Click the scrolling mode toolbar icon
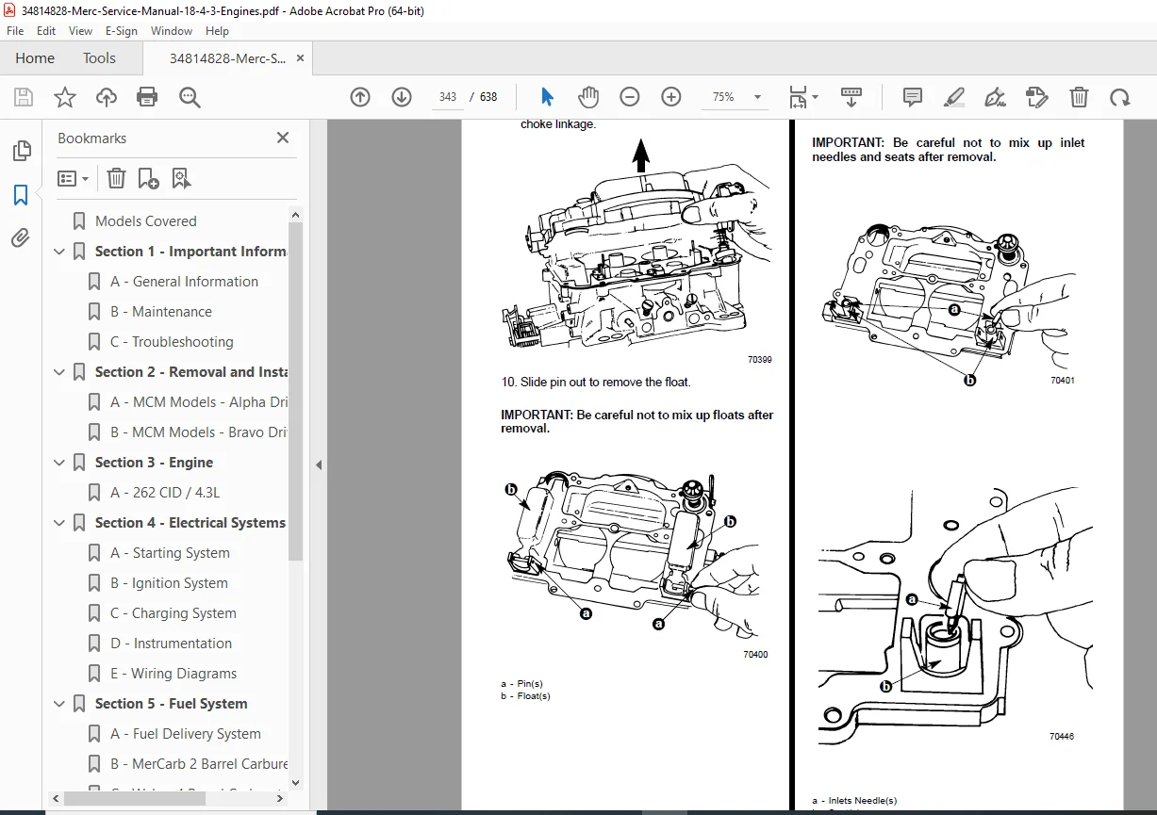The height and width of the screenshot is (815, 1157). pyautogui.click(x=851, y=97)
